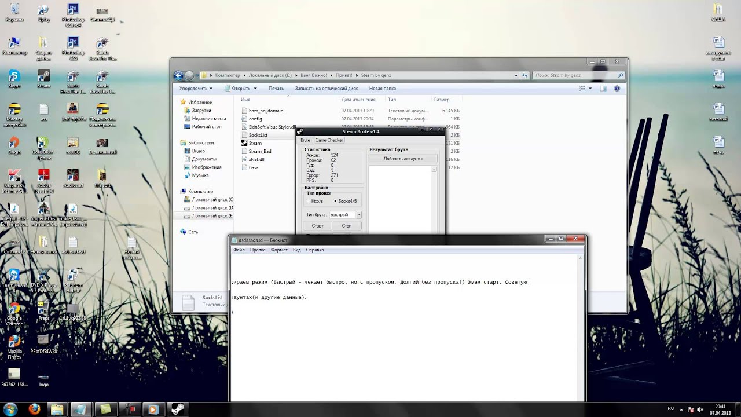The width and height of the screenshot is (741, 417).
Task: Select the Steam_Bad file
Action: (x=260, y=151)
